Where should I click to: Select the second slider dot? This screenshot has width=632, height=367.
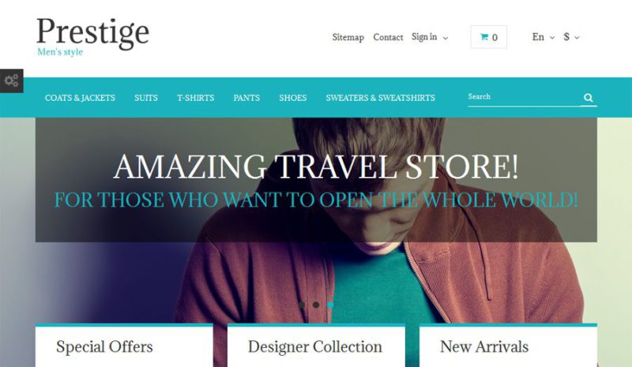pos(316,305)
